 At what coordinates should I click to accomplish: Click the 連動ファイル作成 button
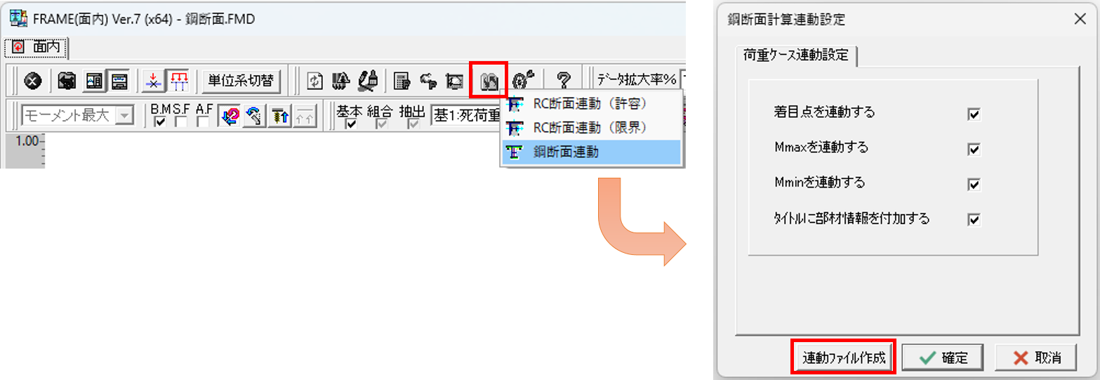point(844,357)
